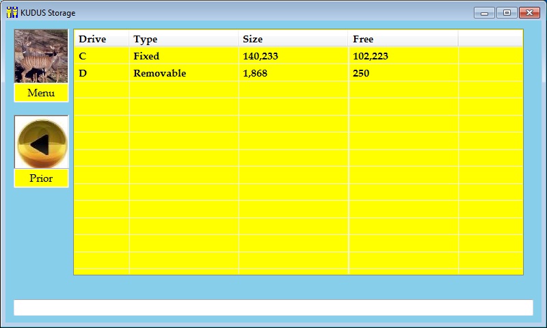Minimize the KUDUS Storage window

click(x=484, y=12)
